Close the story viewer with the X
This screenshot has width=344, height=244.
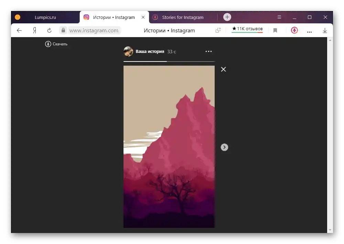(223, 69)
